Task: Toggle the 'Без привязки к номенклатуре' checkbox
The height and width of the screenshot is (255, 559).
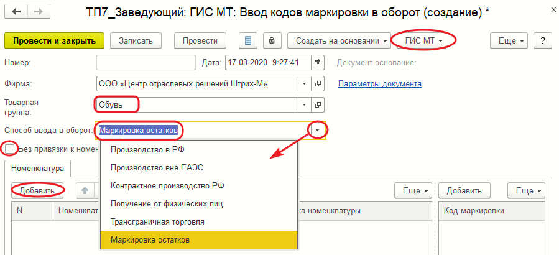Action: (x=9, y=149)
